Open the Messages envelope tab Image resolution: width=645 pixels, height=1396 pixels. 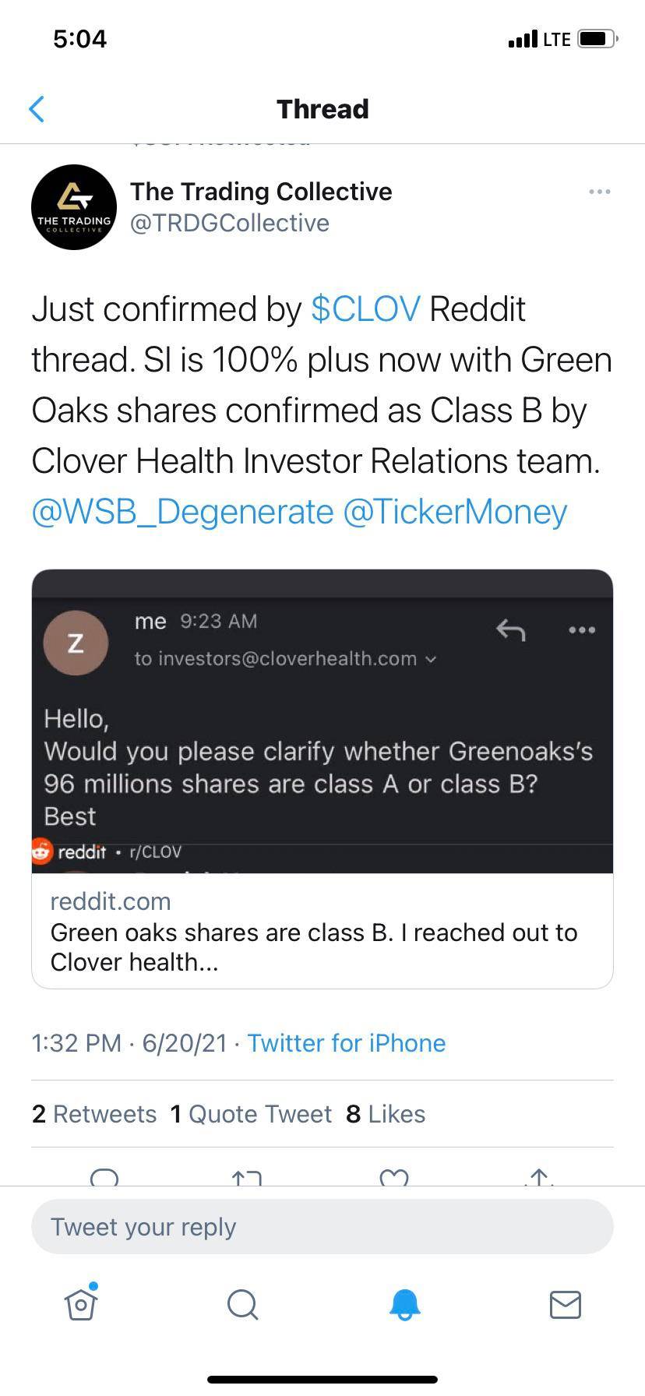pos(565,1304)
